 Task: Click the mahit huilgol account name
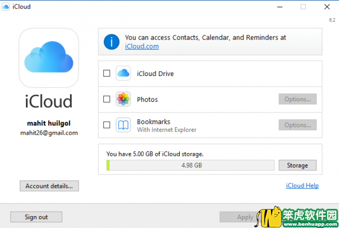pos(49,123)
